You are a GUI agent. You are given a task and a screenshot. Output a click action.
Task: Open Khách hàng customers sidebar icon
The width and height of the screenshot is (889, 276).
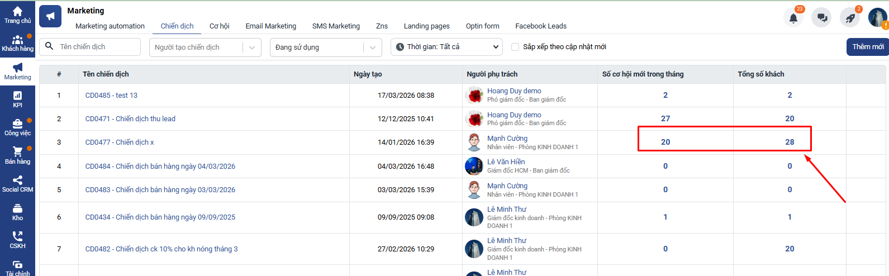(x=17, y=41)
